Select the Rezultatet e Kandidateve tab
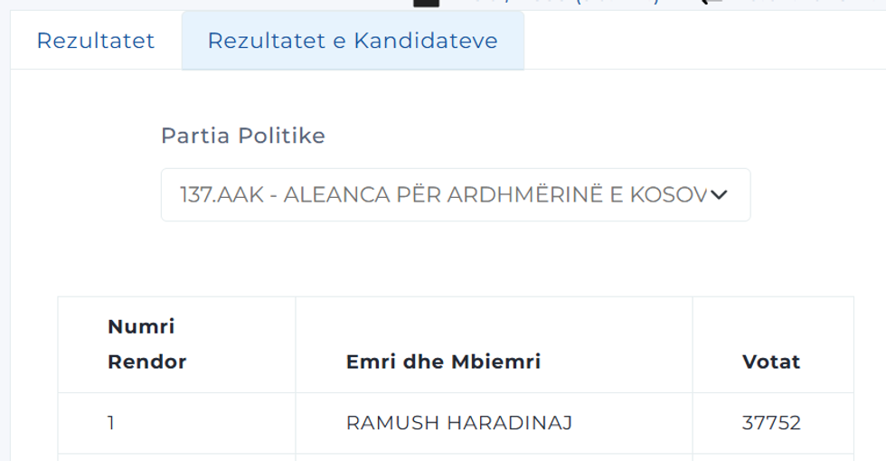The image size is (886, 461). point(353,41)
